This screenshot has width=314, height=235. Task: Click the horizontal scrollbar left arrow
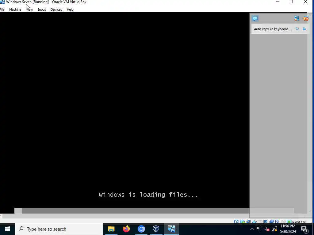1,216
